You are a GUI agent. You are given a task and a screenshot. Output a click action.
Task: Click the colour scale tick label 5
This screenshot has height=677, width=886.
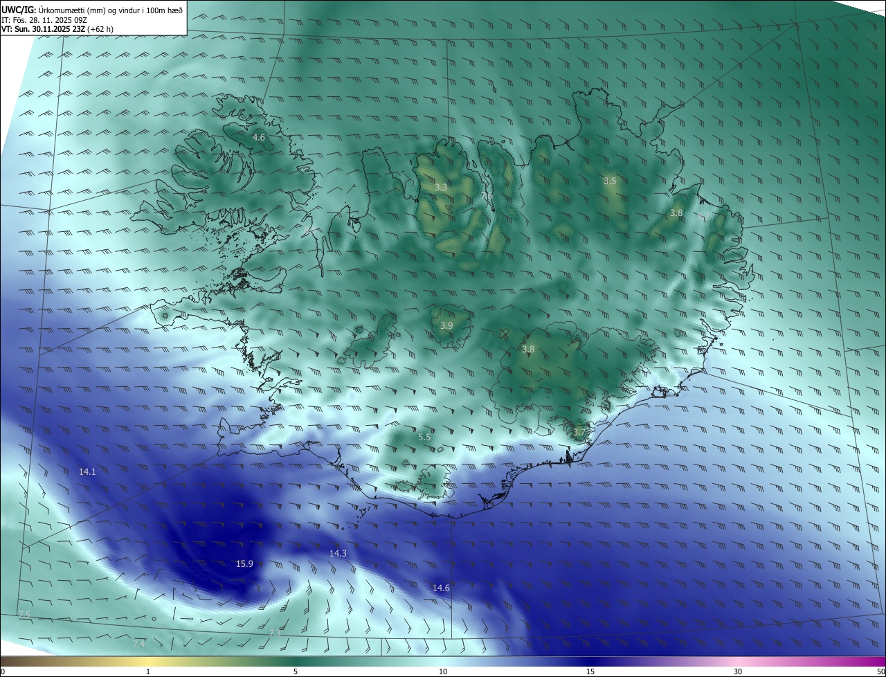pos(296,671)
